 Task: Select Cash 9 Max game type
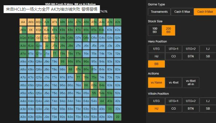pos(205,12)
